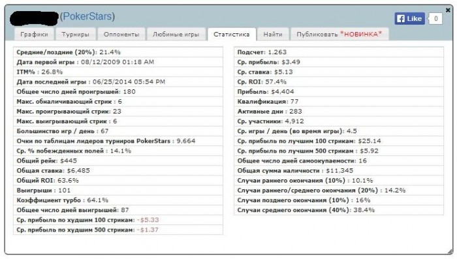Click the Общий рейк $445 row
Viewport: 457px width, 259px height.
pos(118,161)
